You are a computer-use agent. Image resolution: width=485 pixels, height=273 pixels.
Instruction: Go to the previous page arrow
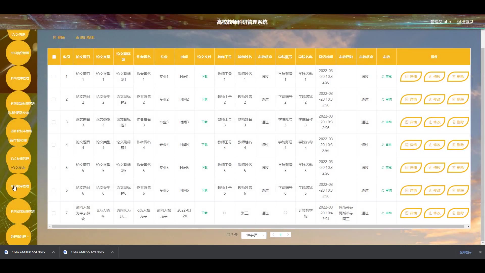click(x=273, y=235)
